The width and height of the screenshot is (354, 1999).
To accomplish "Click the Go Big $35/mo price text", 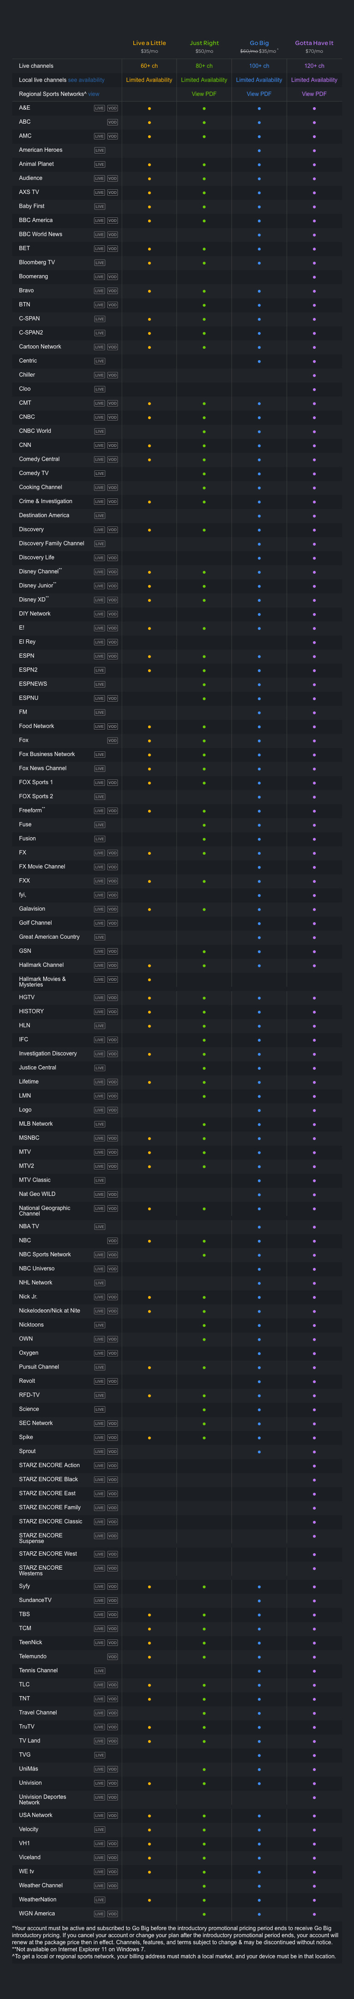I will (267, 51).
